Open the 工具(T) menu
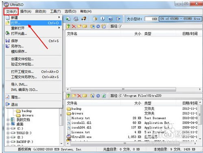The width and height of the screenshot is (203, 153). click(x=55, y=11)
